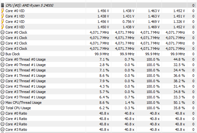This screenshot has width=197, height=133.
Task: Select Core #0 Thread #1 Usage row
Action: (x=99, y=65)
